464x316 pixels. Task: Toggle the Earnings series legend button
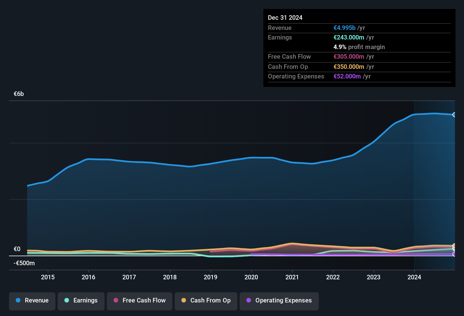click(x=81, y=301)
